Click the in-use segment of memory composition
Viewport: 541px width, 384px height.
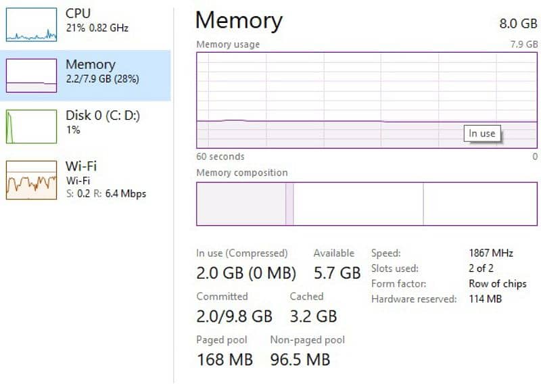tap(241, 203)
